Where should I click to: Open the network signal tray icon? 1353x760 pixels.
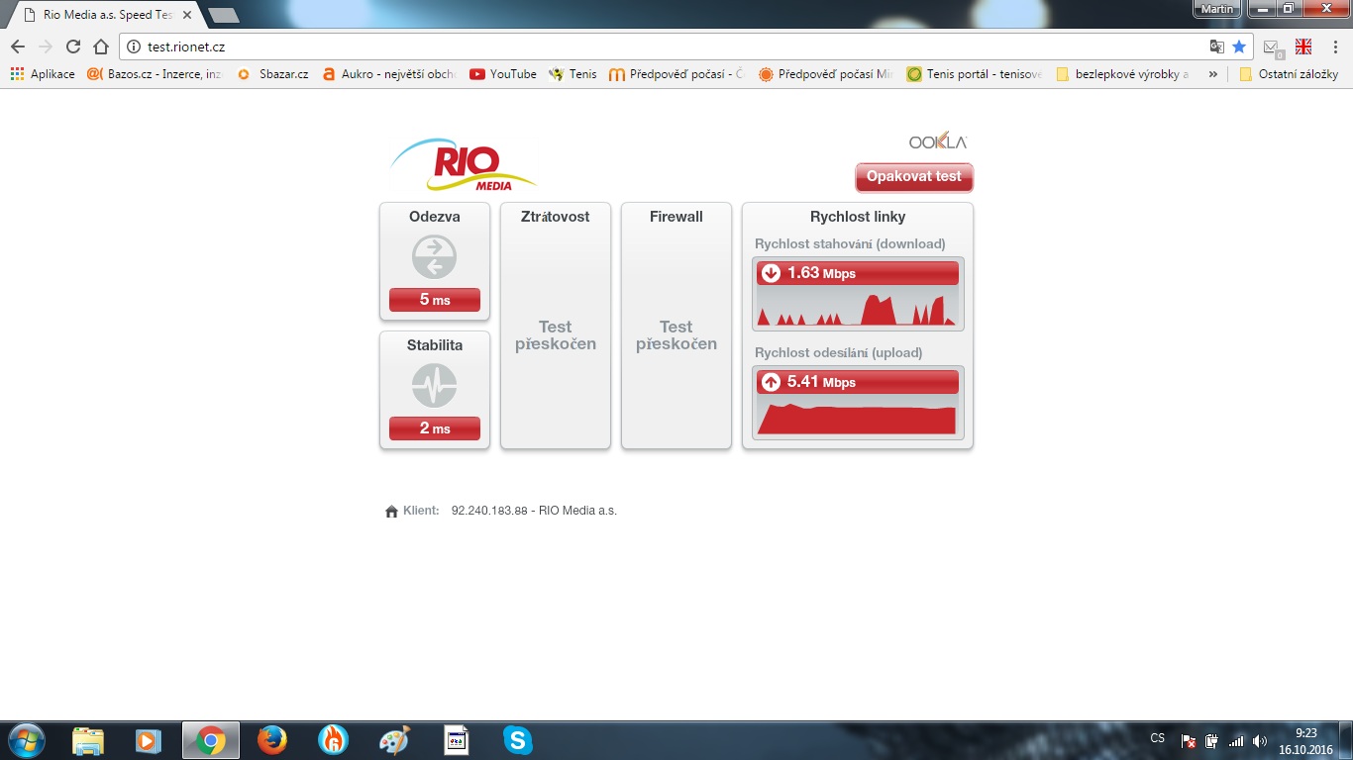[1236, 741]
